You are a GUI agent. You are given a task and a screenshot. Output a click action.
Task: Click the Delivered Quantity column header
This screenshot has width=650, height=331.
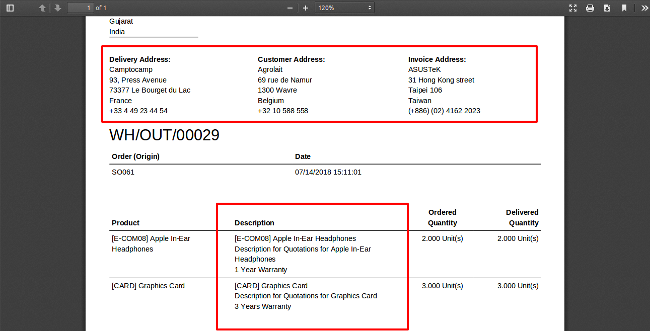522,217
